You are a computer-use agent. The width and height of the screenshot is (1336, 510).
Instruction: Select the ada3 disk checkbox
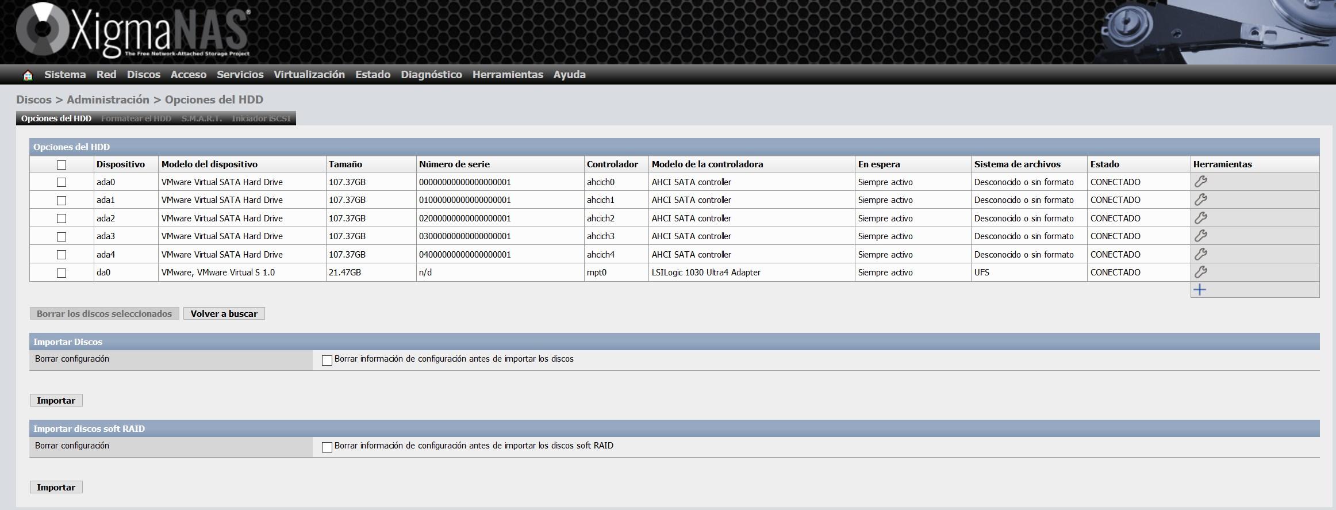tap(62, 237)
